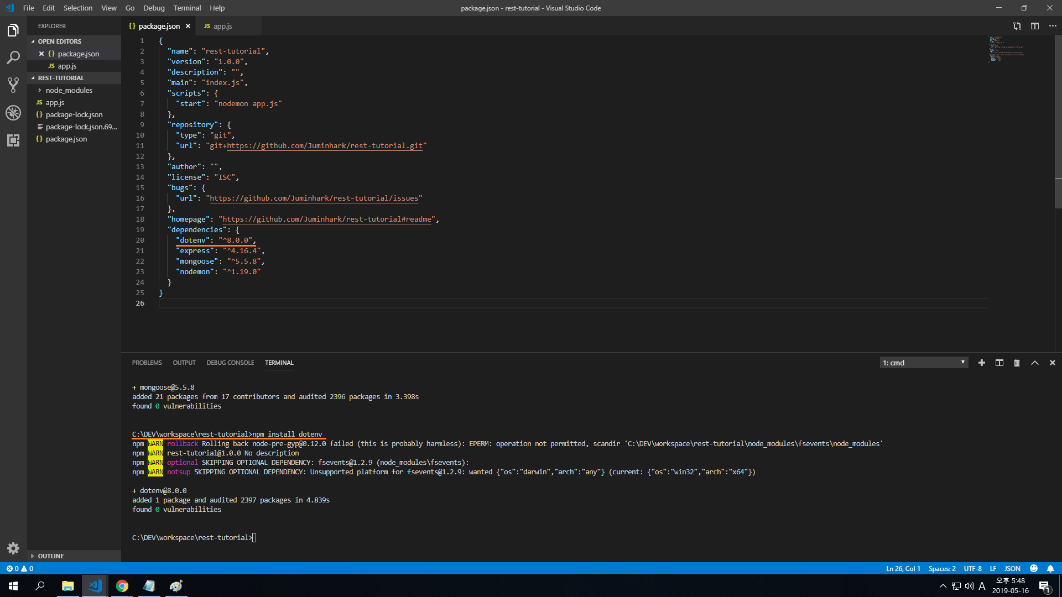Viewport: 1062px width, 597px height.
Task: Click the errors and warnings status indicator
Action: (x=20, y=568)
